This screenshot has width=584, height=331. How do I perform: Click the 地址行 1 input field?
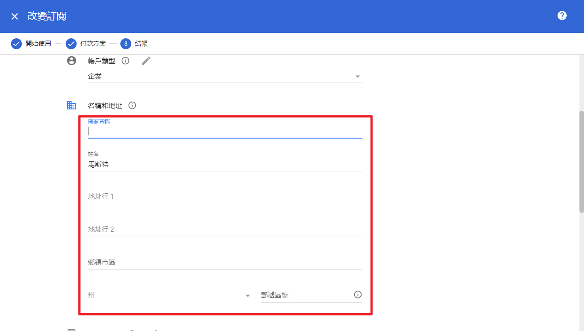(225, 197)
